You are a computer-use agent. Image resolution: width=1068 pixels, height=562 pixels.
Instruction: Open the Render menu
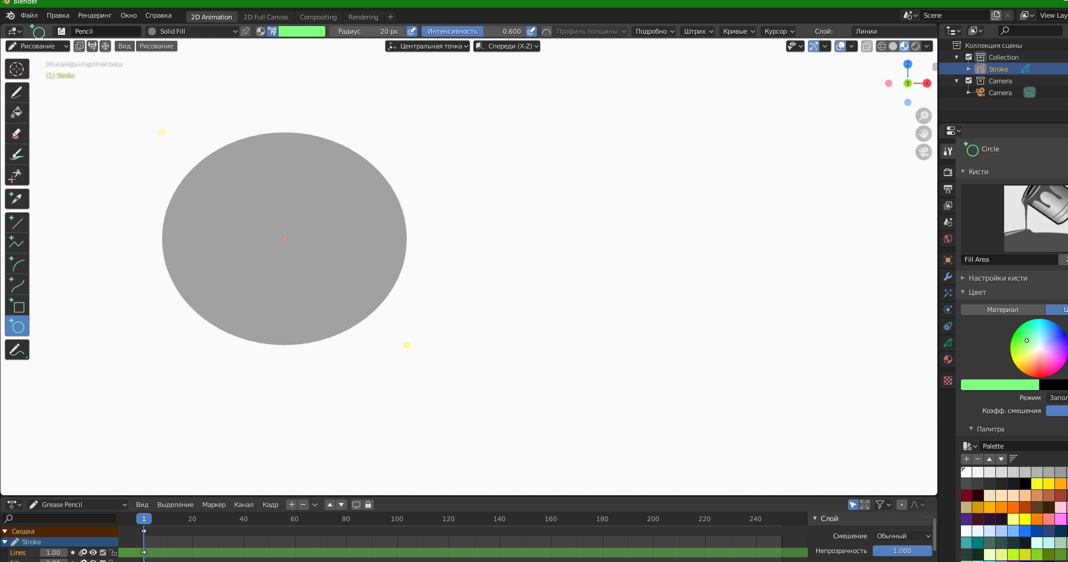[x=95, y=15]
